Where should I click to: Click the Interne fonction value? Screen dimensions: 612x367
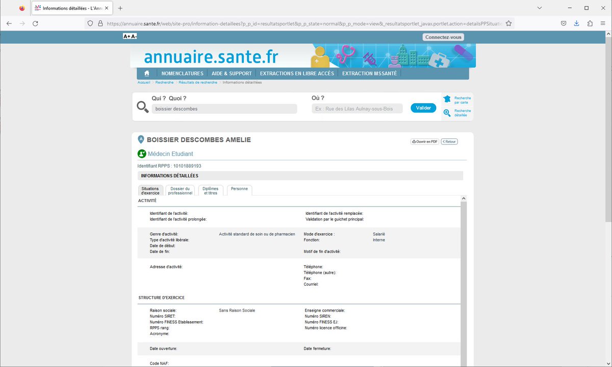[379, 240]
